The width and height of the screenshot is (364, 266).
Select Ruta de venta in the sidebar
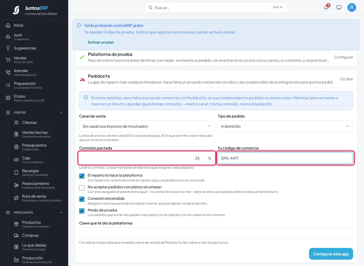pos(38,198)
